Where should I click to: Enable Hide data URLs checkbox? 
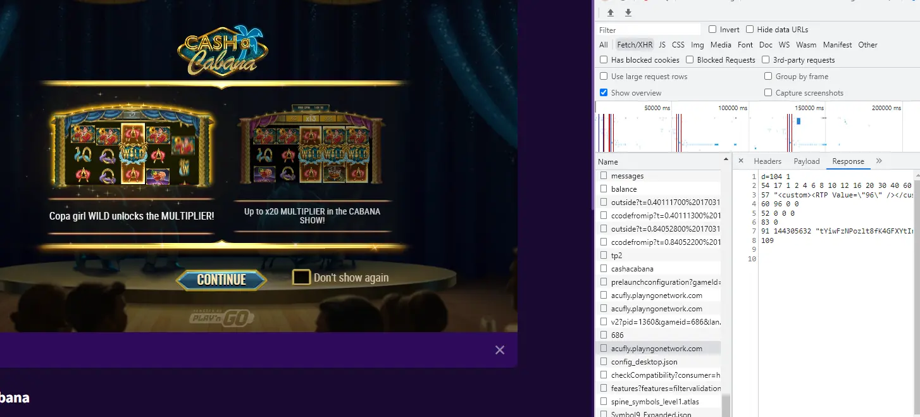coord(750,29)
